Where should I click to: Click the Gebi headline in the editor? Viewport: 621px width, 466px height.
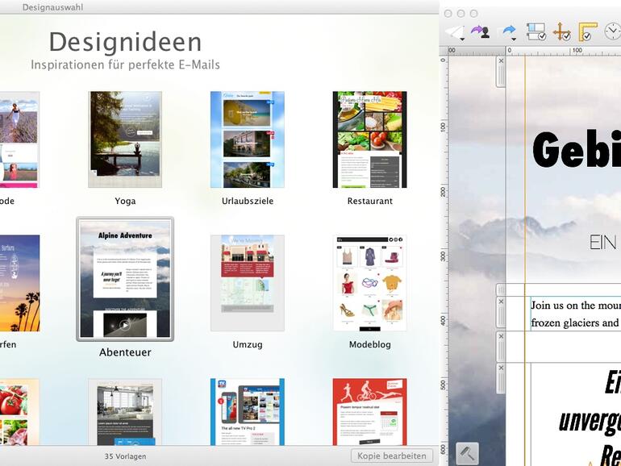coord(577,148)
